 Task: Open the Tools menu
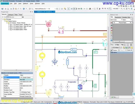tap(31, 3)
